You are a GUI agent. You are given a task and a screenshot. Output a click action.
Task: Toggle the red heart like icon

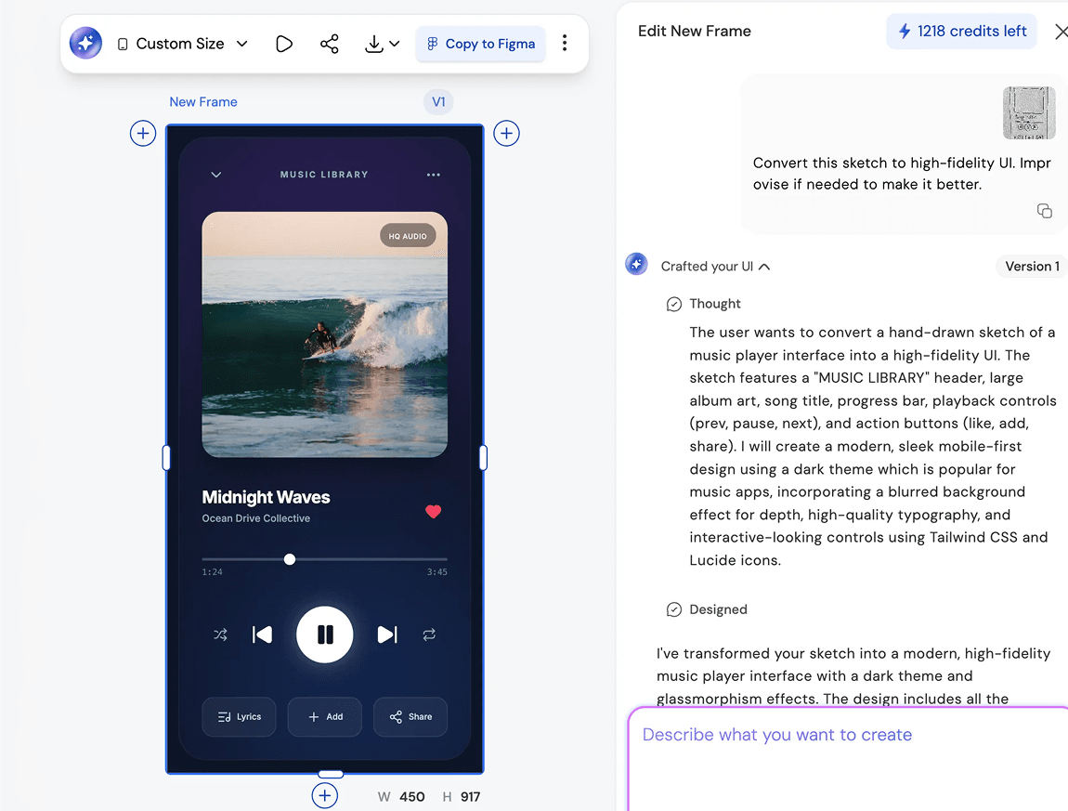pos(433,511)
